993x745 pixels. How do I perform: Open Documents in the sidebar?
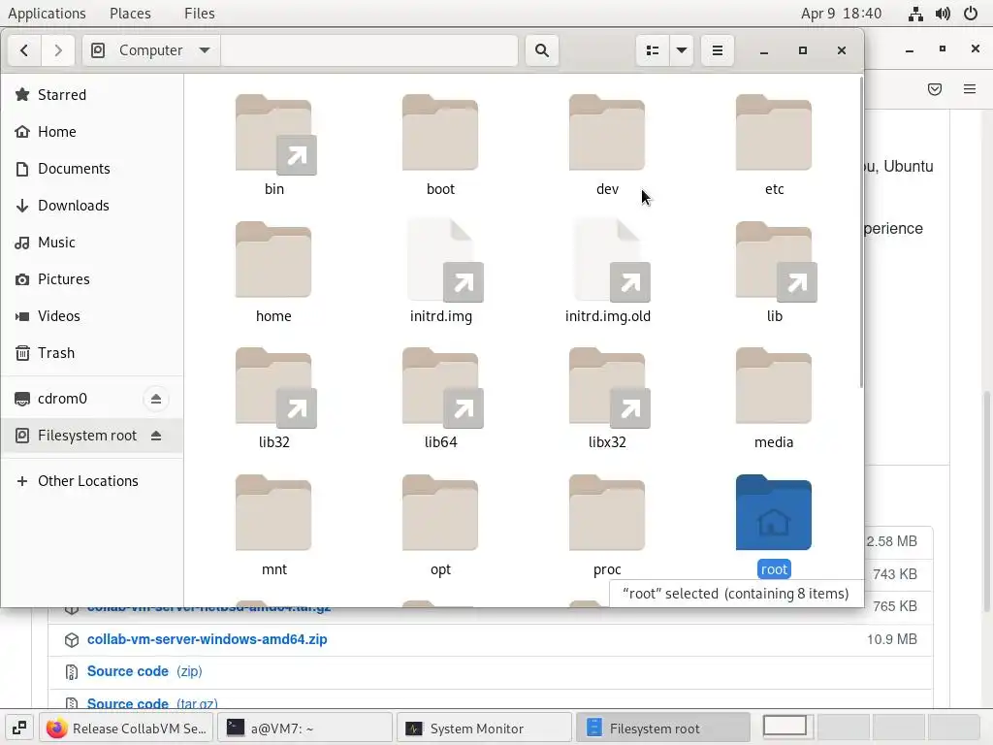(x=92, y=169)
